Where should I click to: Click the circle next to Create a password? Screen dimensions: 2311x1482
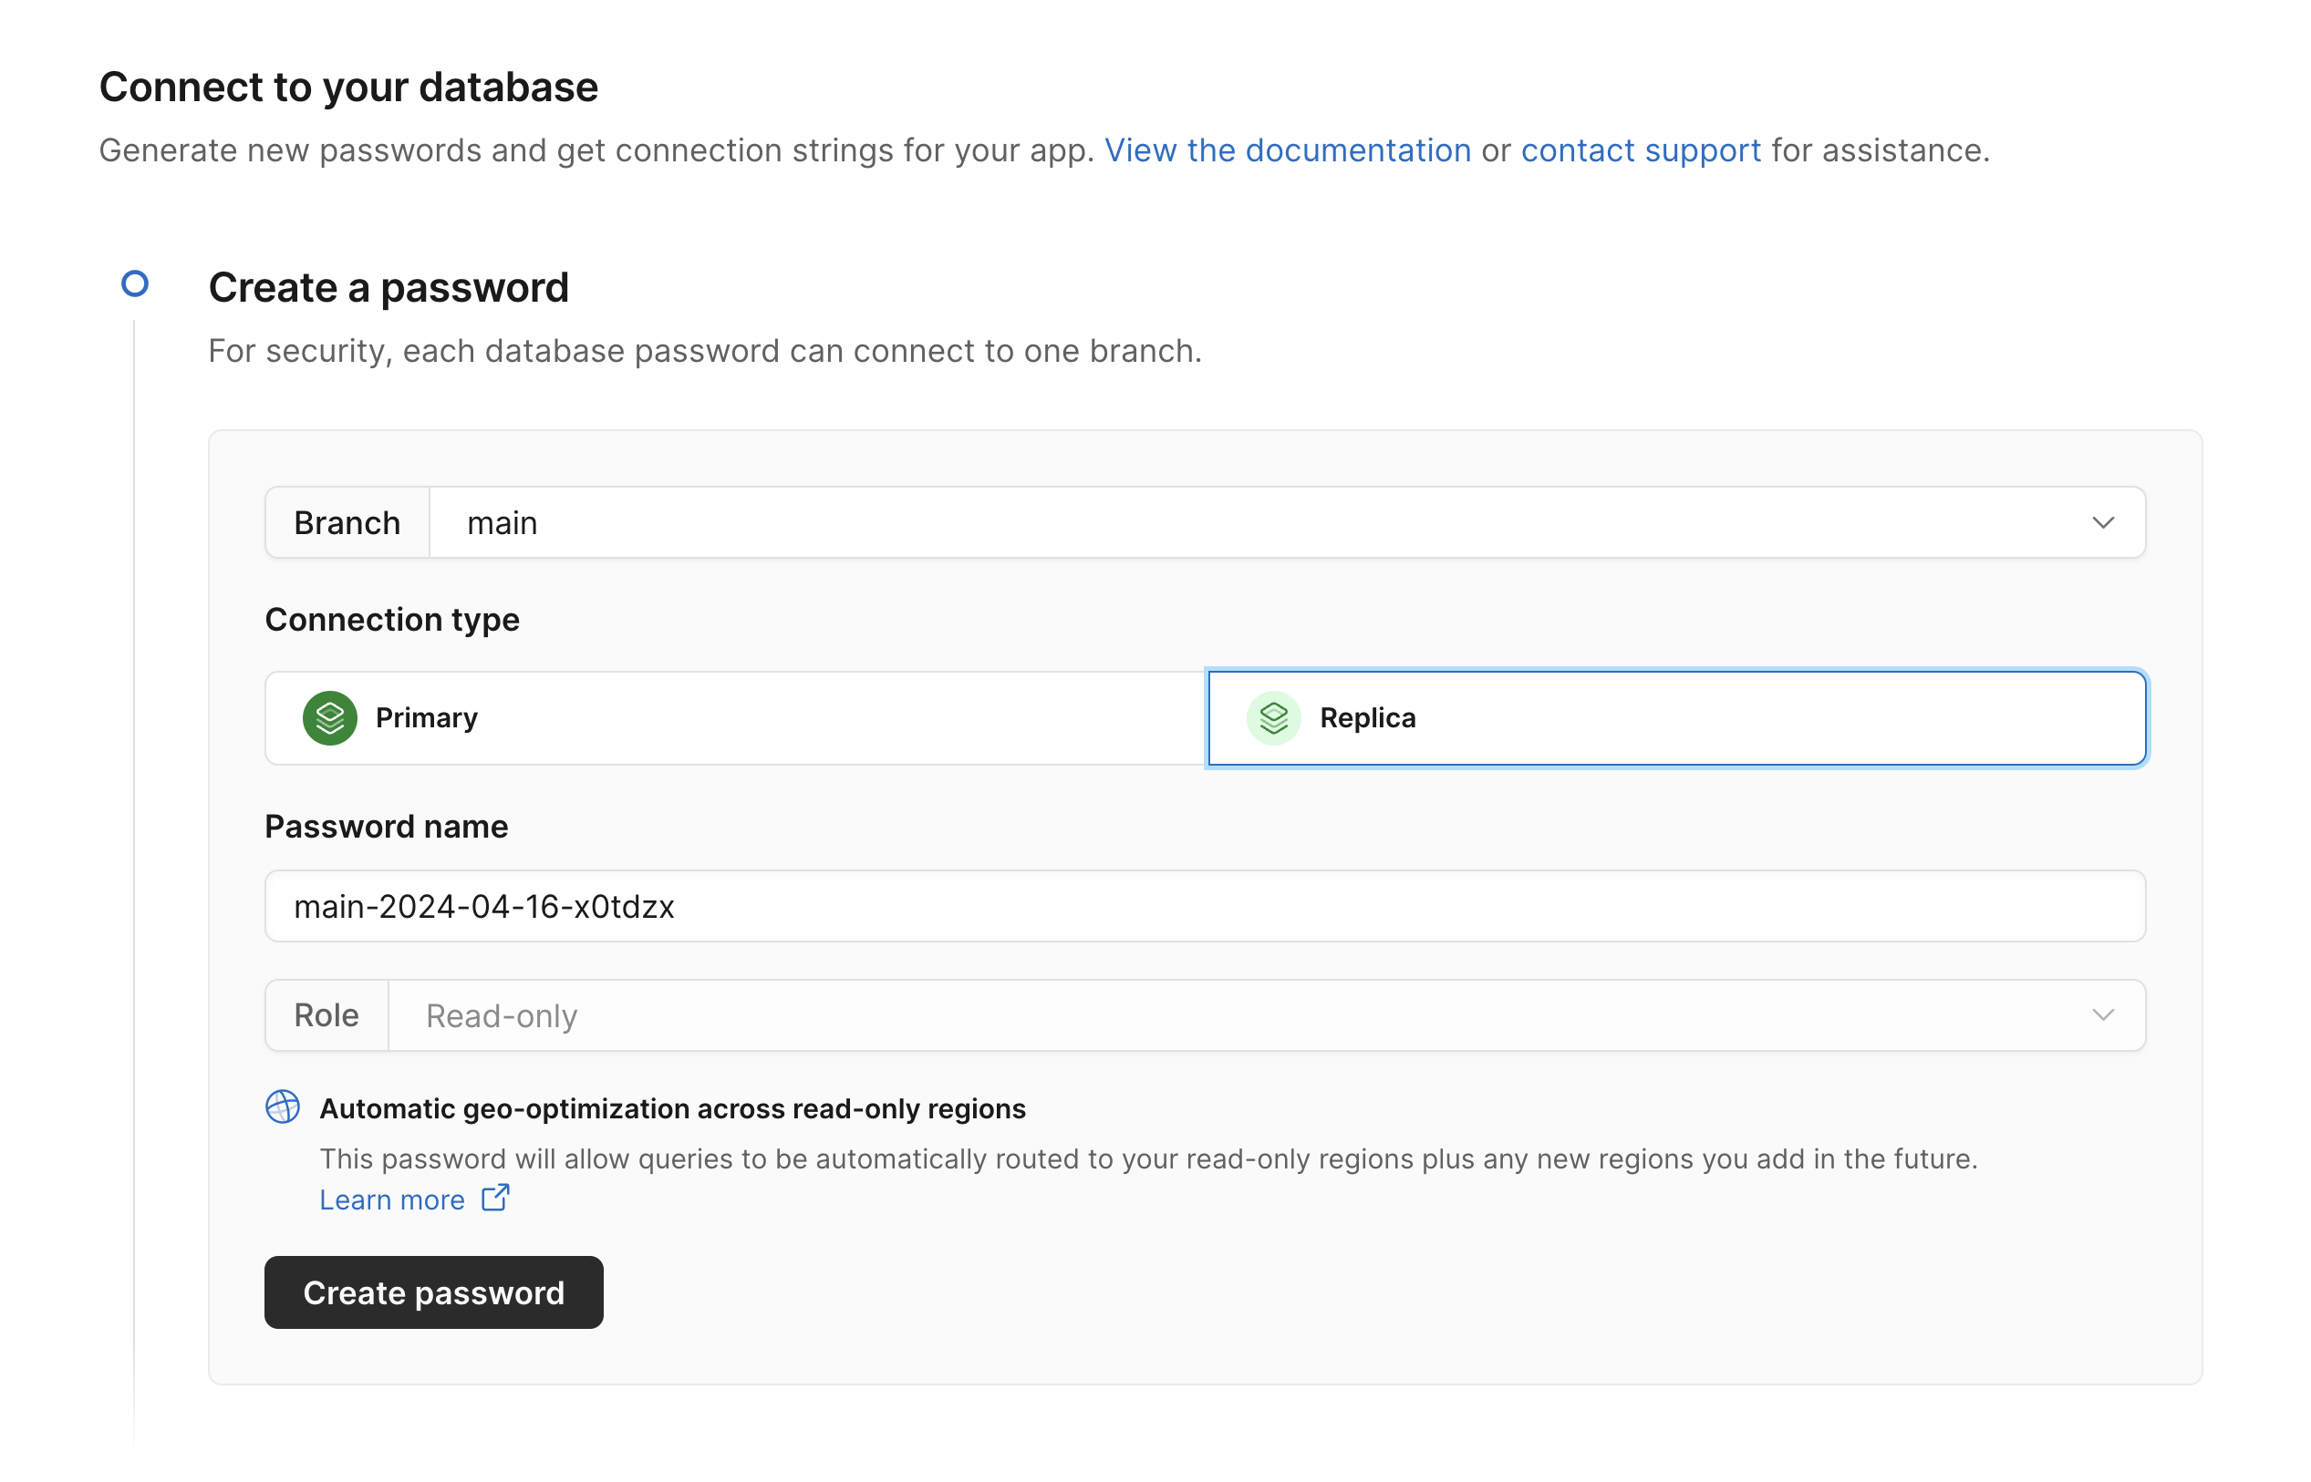135,283
